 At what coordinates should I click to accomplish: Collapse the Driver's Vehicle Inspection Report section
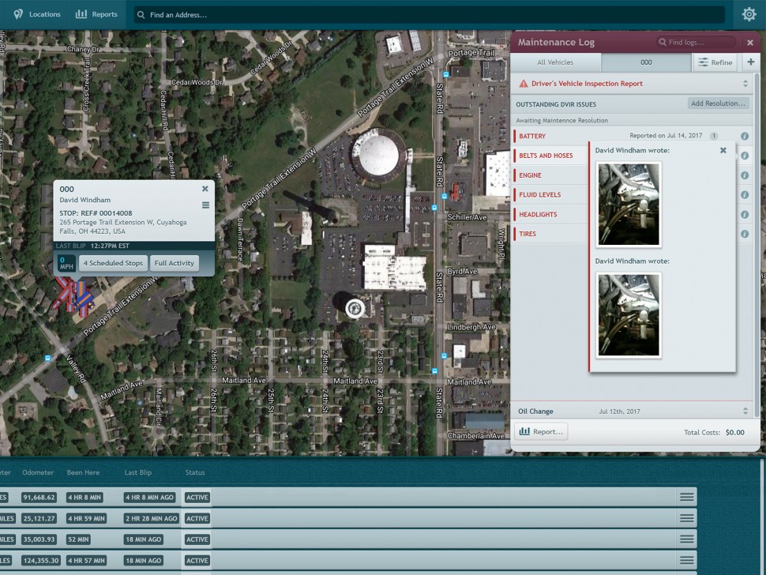tap(745, 84)
